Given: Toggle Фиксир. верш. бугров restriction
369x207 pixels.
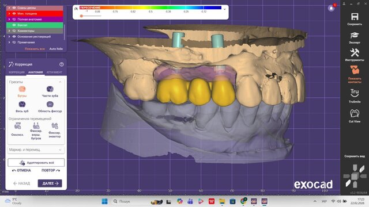Looking at the screenshot, I should pyautogui.click(x=36, y=125).
